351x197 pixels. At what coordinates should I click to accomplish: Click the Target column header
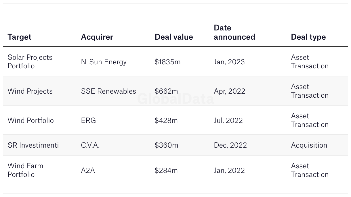(x=20, y=37)
